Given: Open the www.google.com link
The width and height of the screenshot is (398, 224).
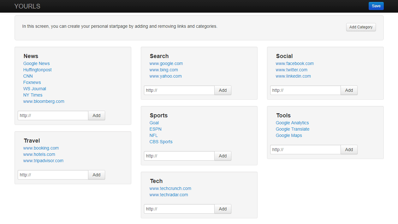Looking at the screenshot, I should coord(166,63).
